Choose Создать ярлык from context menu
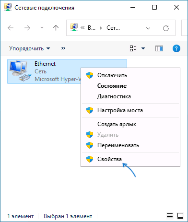Image resolution: width=188 pixels, height=222 pixels. pyautogui.click(x=131, y=124)
